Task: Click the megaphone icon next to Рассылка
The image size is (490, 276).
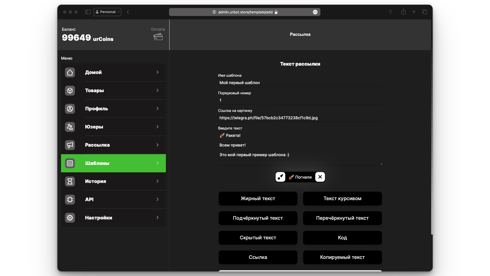Action: [x=70, y=145]
